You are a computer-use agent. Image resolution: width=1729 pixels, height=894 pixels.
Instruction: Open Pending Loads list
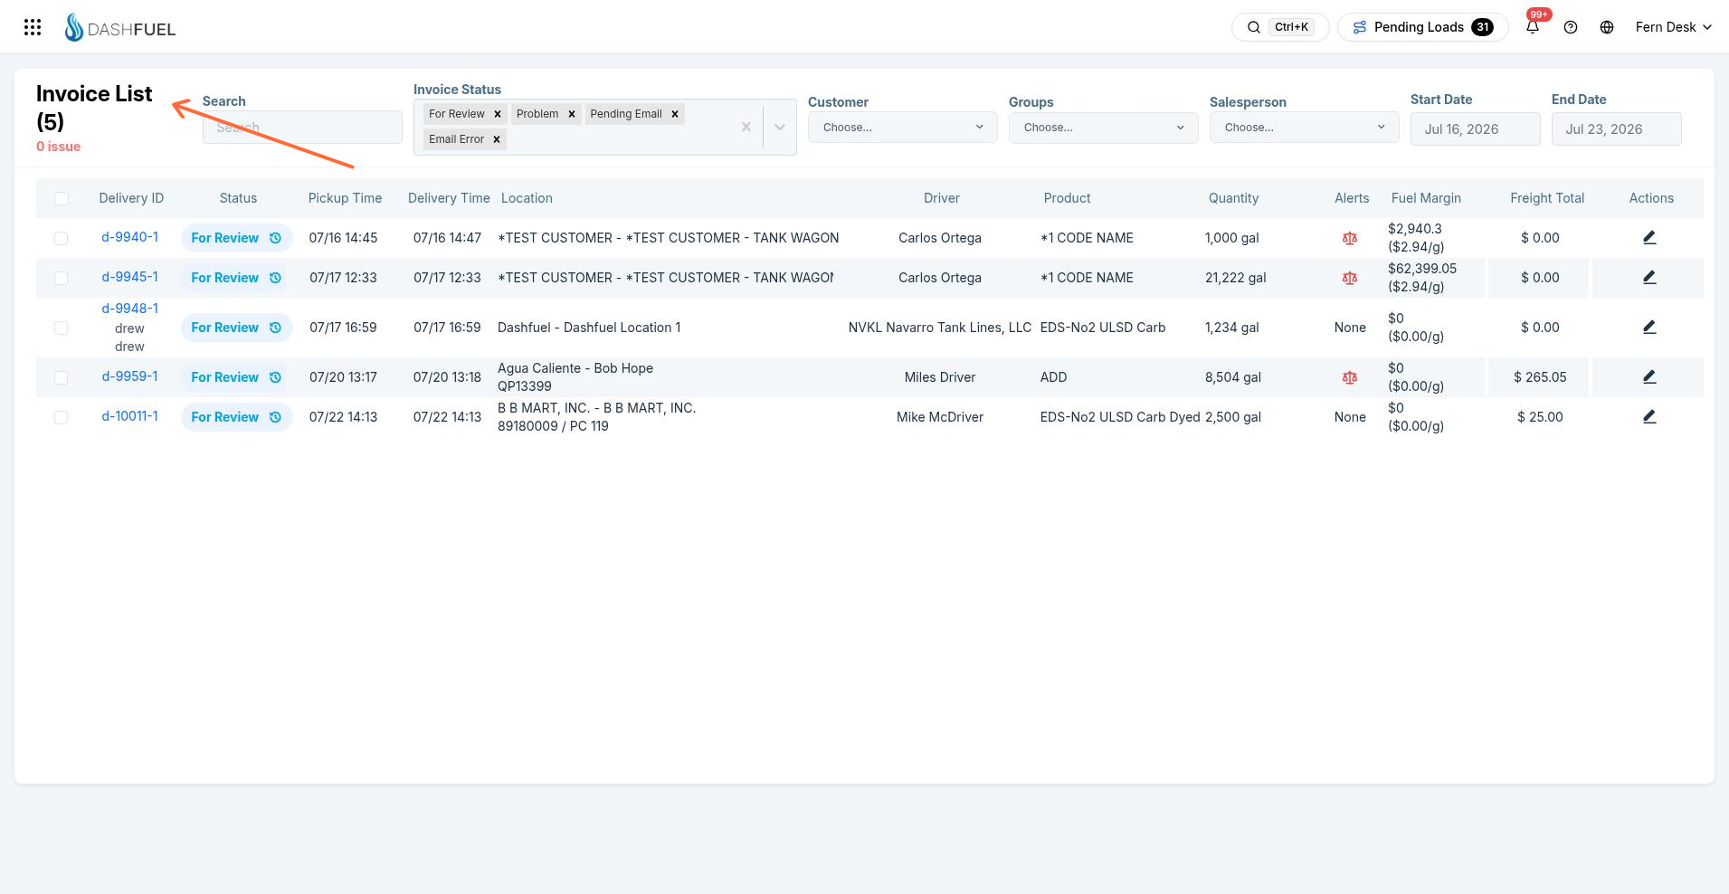click(1423, 27)
